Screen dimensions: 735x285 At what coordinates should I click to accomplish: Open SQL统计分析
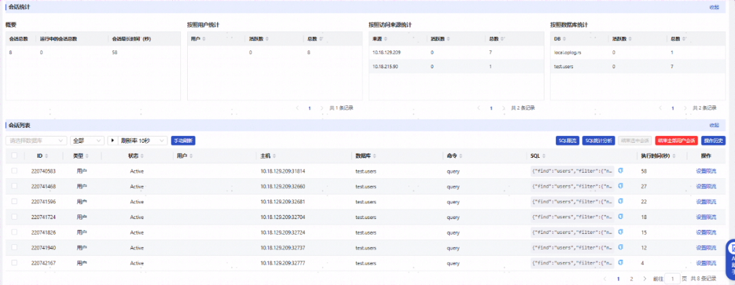point(599,140)
